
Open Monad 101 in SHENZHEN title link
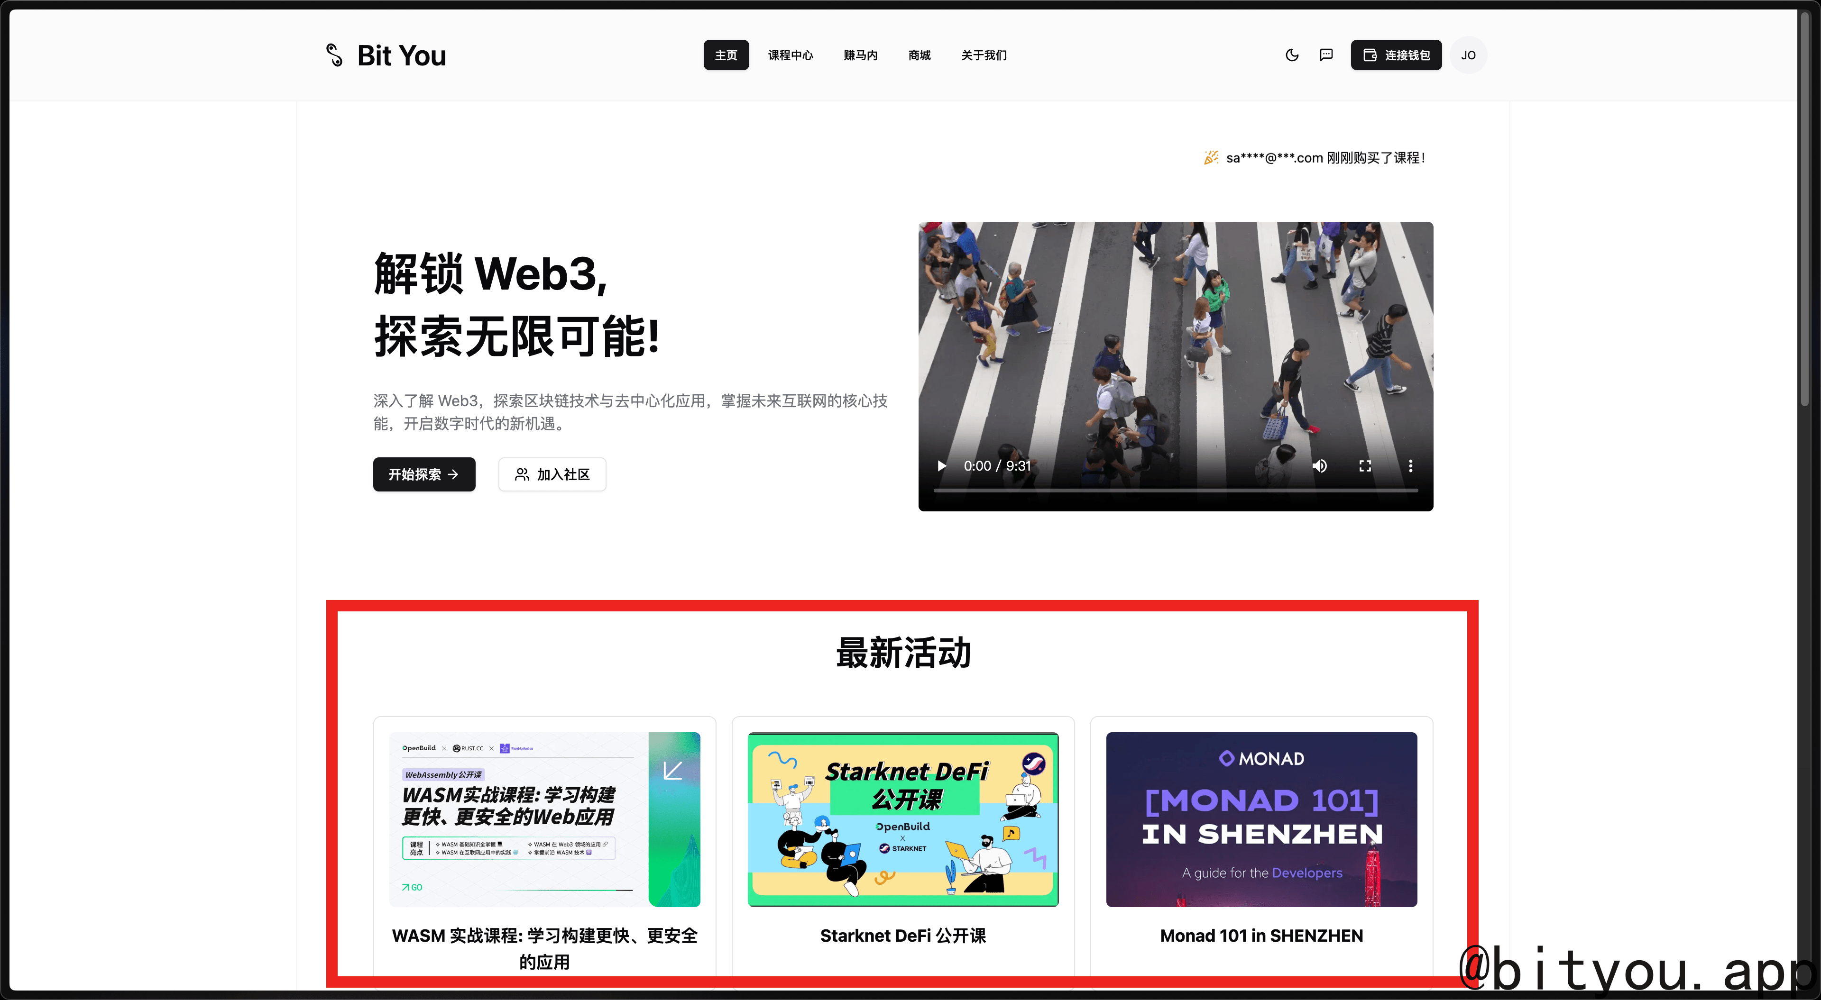click(x=1261, y=936)
